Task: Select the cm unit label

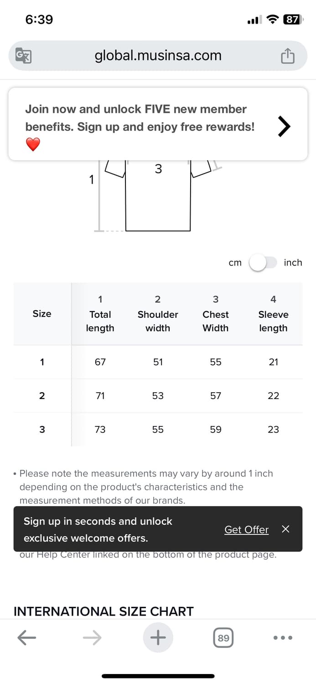Action: [235, 263]
